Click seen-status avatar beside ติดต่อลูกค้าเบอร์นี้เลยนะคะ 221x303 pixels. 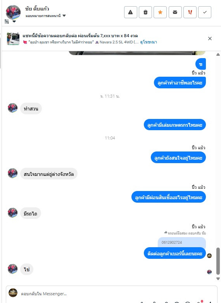[209, 256]
